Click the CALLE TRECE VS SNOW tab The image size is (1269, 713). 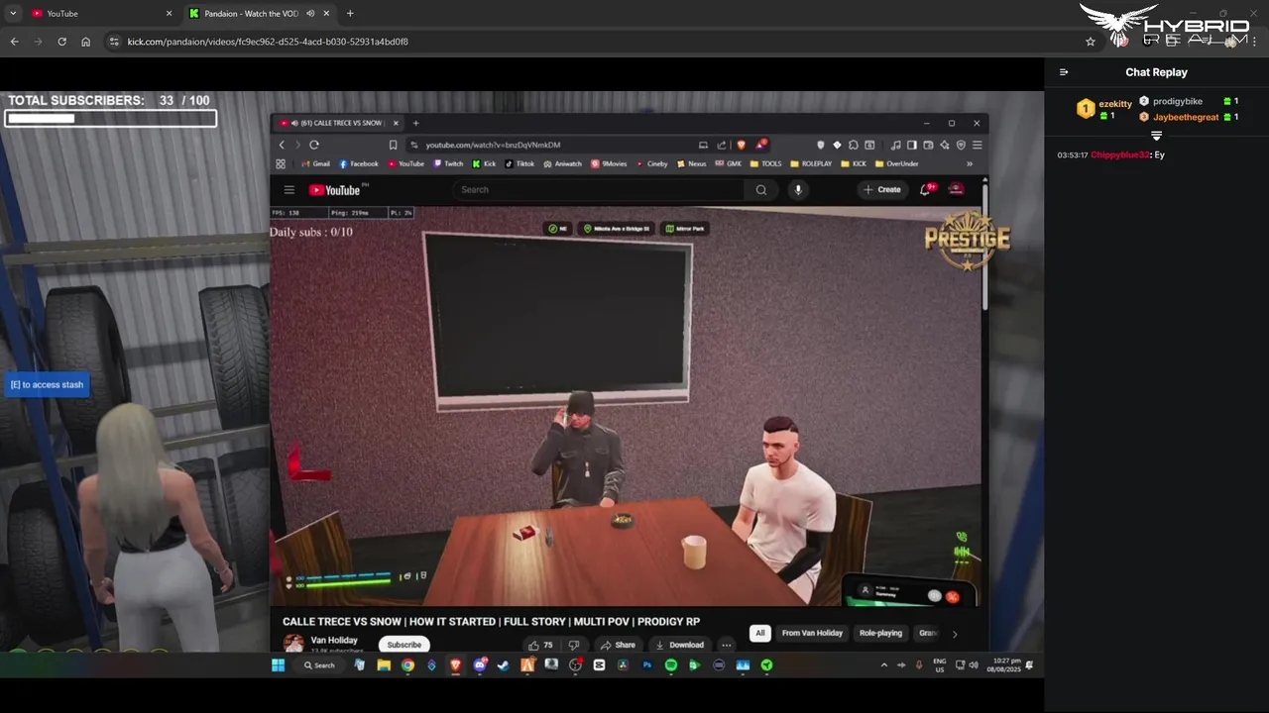338,123
